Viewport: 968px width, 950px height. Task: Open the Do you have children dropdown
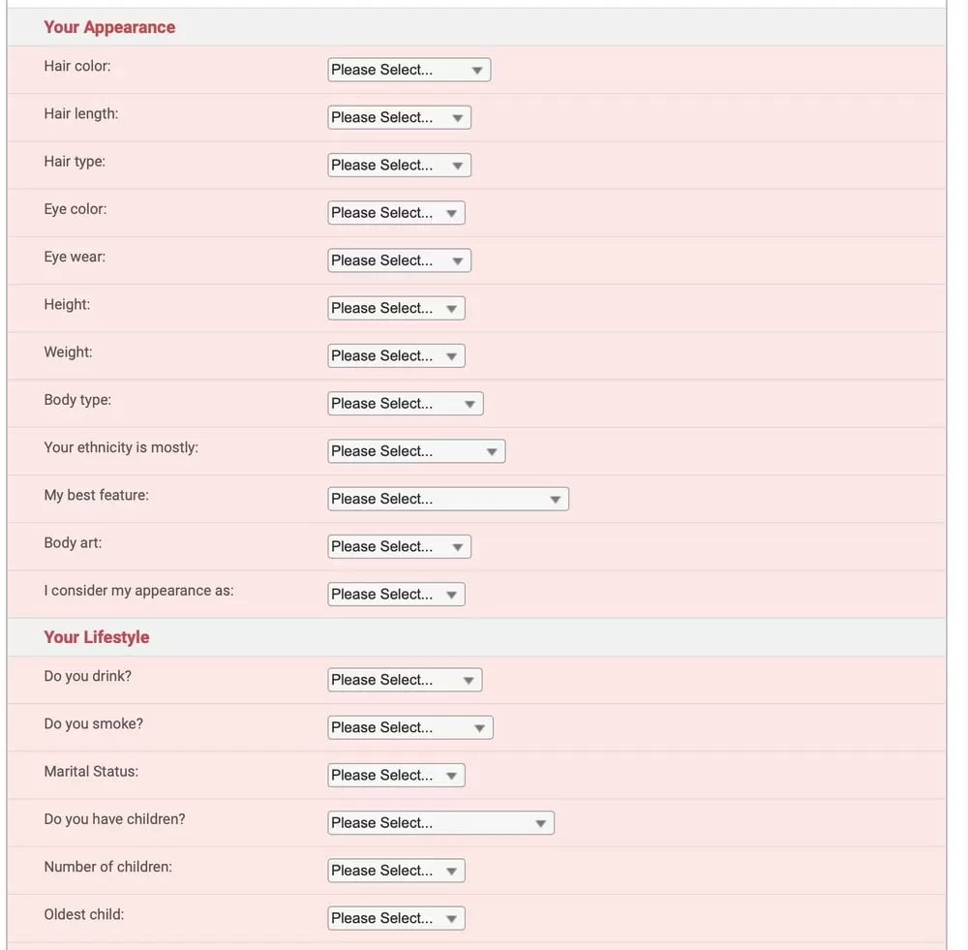coord(440,823)
